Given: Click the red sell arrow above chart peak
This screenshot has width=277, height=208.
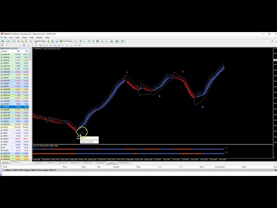Looking at the screenshot, I should point(127,72).
